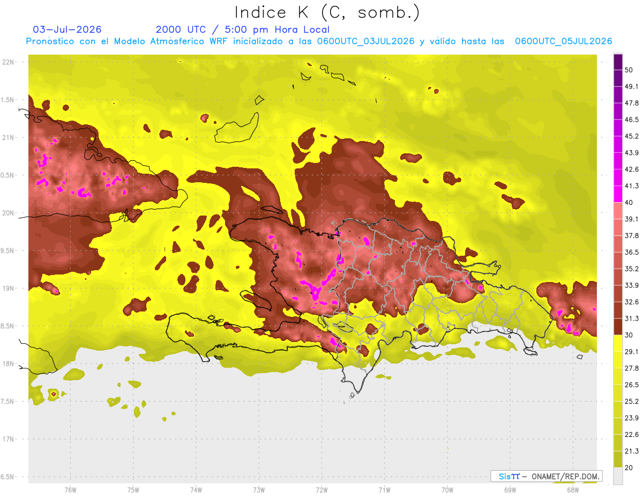Click the longitude label "74W"
This screenshot has height=497, width=643.
pos(196,489)
